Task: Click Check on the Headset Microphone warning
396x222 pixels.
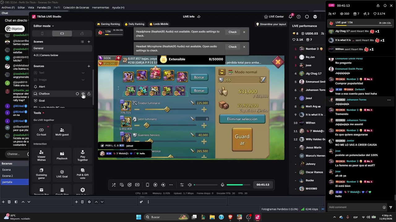Action: coord(233,47)
